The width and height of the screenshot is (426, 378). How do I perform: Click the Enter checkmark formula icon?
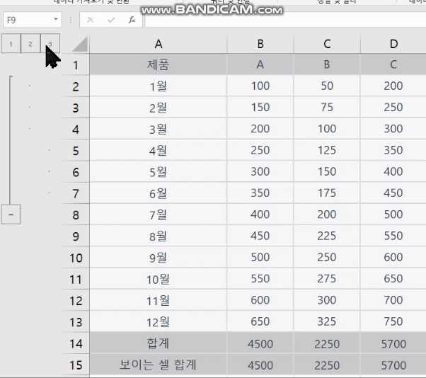tap(111, 20)
